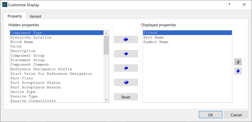Click the move-all-right double arrow button
Screen dimensions: 252x122
126,39
